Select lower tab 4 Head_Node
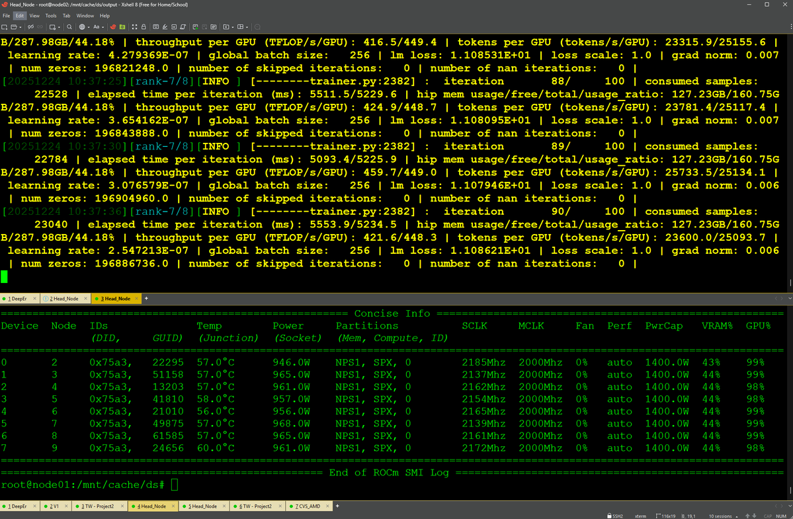793x519 pixels. pyautogui.click(x=151, y=506)
